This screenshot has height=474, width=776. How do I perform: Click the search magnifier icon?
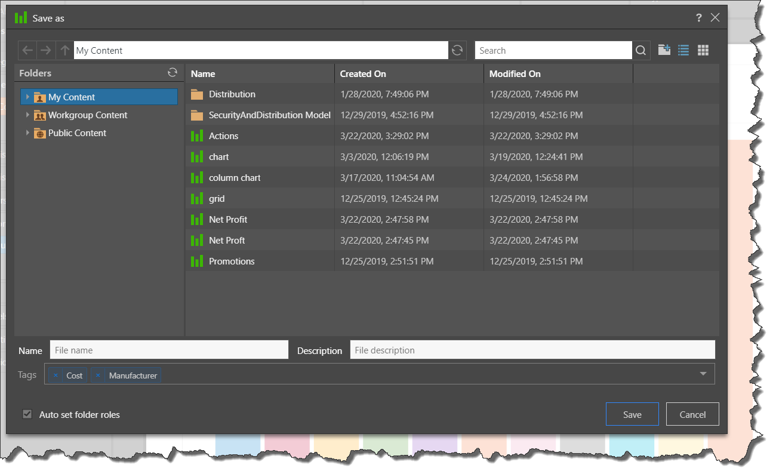(640, 51)
